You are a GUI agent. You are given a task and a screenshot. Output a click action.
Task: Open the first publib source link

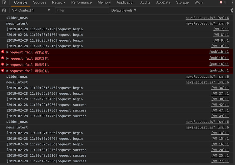pyautogui.click(x=219, y=52)
